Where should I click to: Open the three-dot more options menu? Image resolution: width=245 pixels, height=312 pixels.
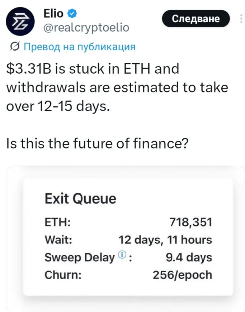click(241, 18)
